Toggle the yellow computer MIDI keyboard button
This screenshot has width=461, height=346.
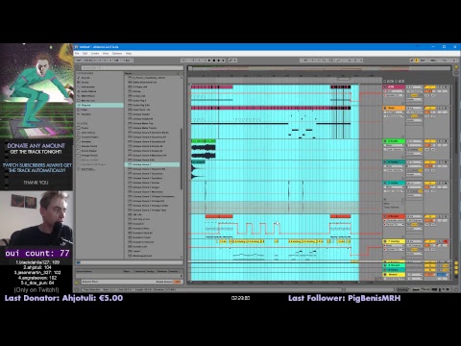(x=417, y=61)
